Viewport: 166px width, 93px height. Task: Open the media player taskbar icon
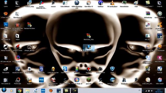click(x=12, y=91)
